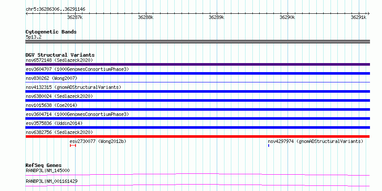The image size is (382, 191).
Task: Open variant nsv4297974 (gnomADStructuralVariants) label
Action: click(315, 141)
